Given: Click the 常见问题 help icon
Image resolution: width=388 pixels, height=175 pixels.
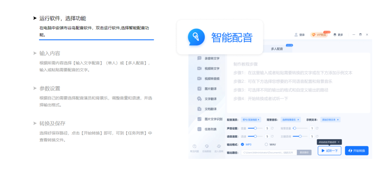Looking at the screenshot, I should coord(194,146).
